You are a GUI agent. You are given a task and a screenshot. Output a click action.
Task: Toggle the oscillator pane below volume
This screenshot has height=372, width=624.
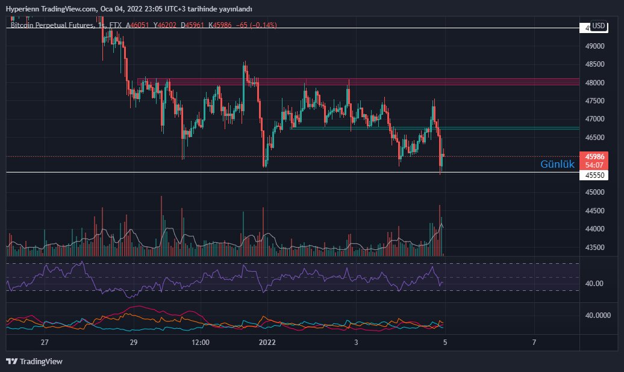tap(241, 279)
